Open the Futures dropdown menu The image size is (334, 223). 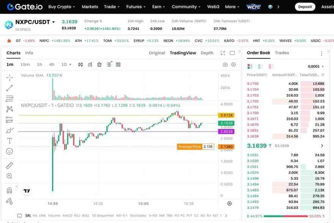tap(136, 7)
